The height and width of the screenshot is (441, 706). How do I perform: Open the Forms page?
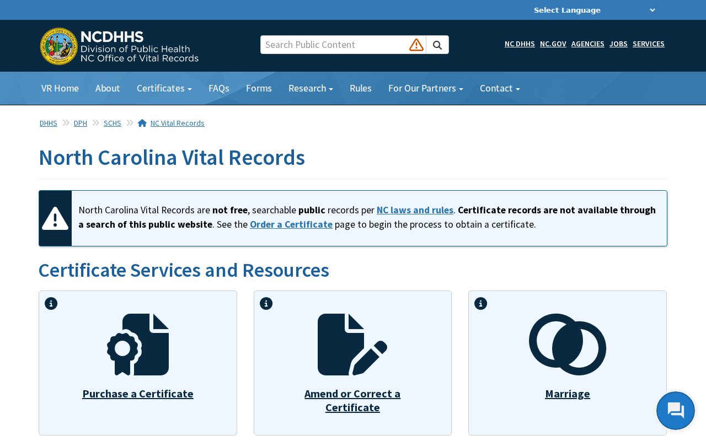pos(259,88)
